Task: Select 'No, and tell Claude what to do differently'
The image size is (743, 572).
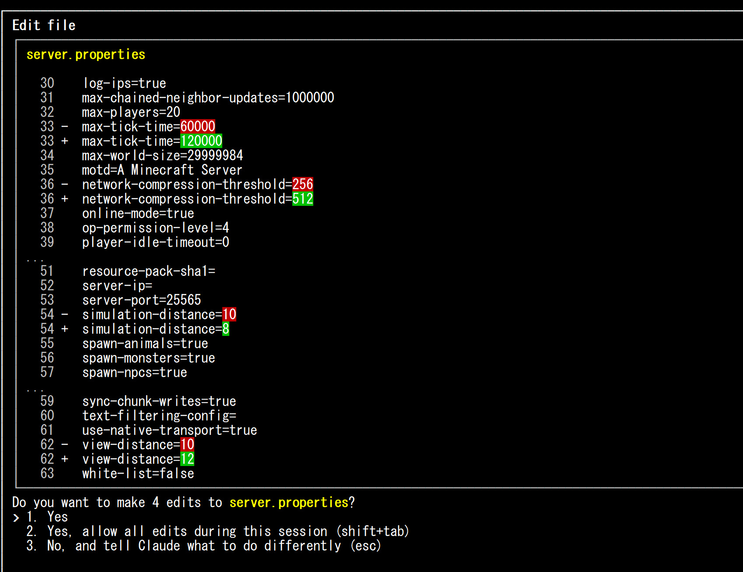Action: click(x=214, y=546)
